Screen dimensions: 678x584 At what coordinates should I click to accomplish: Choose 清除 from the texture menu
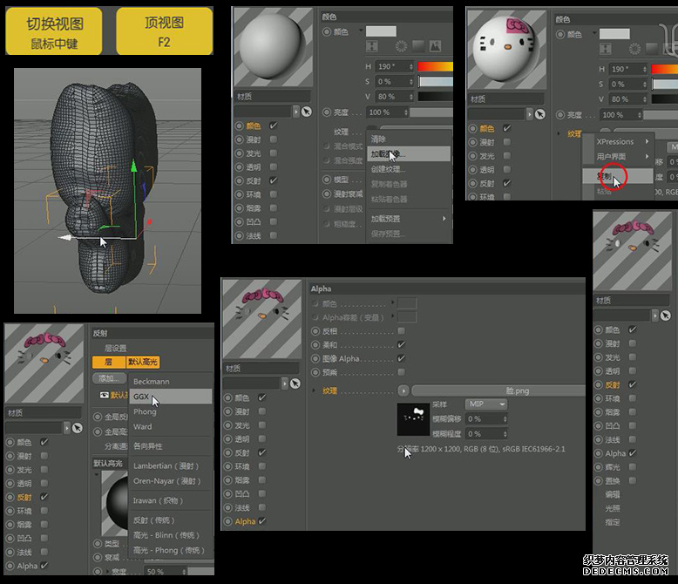click(x=408, y=139)
